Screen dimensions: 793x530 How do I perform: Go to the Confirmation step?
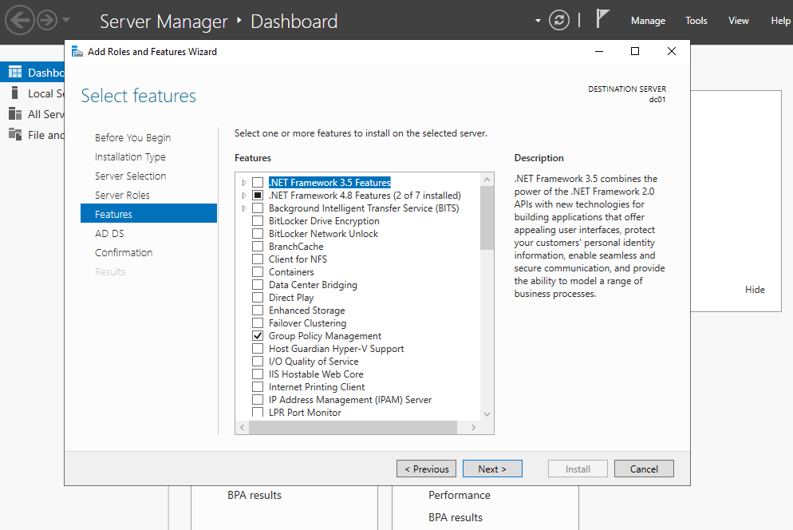(124, 252)
